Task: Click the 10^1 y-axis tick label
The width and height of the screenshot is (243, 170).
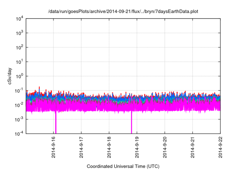Action: 19,62
